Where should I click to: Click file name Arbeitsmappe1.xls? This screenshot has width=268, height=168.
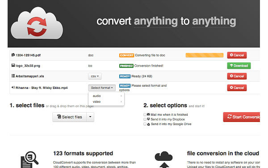coord(30,76)
